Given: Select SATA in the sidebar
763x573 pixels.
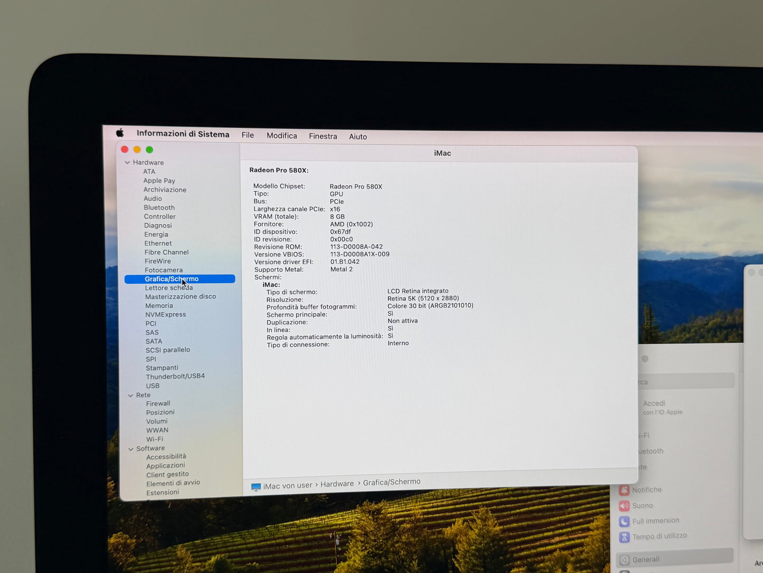Looking at the screenshot, I should pyautogui.click(x=154, y=341).
